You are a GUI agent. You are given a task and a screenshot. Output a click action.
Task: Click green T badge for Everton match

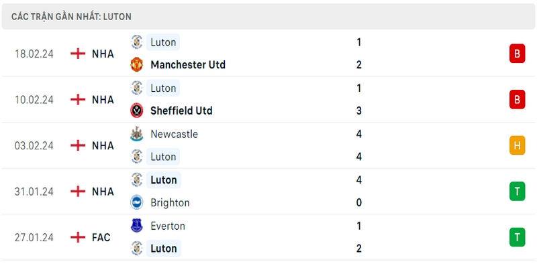517,237
